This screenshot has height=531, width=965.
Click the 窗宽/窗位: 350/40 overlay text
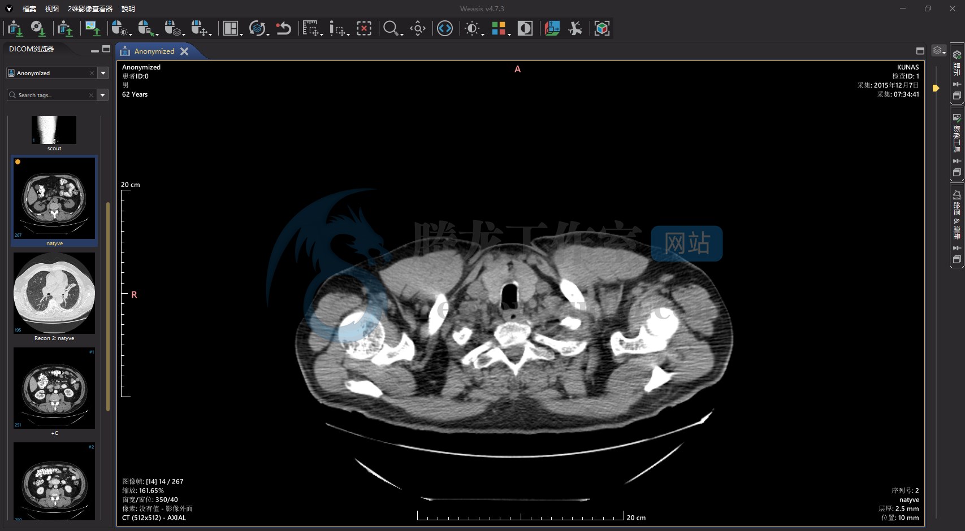point(150,499)
